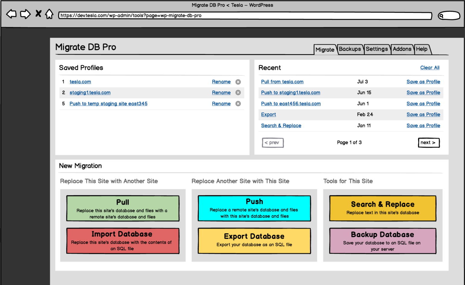Stop page loading with X icon

(38, 14)
